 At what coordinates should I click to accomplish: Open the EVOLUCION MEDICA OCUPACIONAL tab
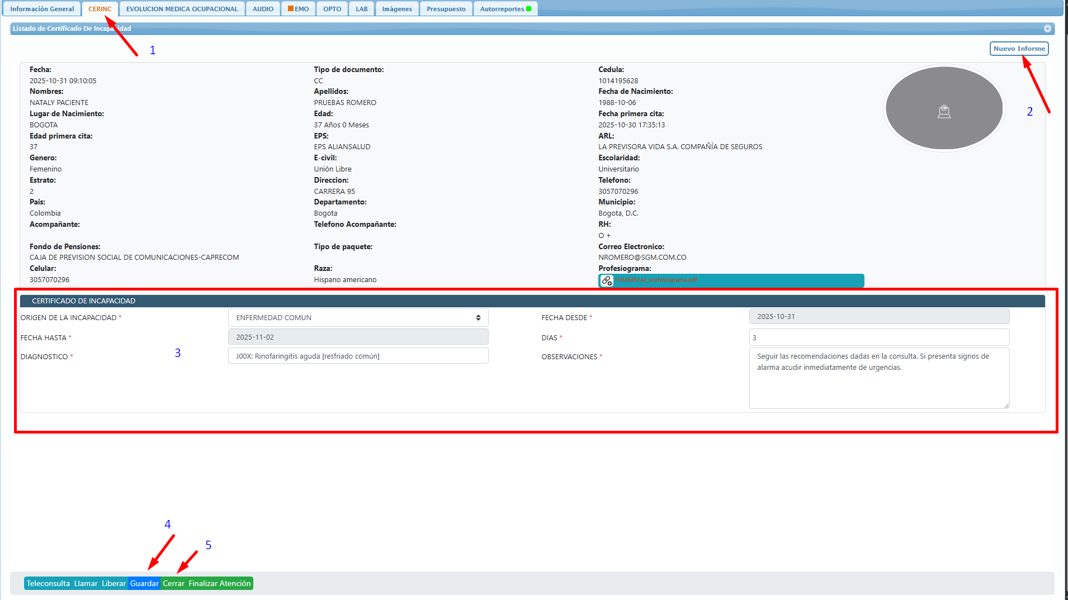coord(182,9)
